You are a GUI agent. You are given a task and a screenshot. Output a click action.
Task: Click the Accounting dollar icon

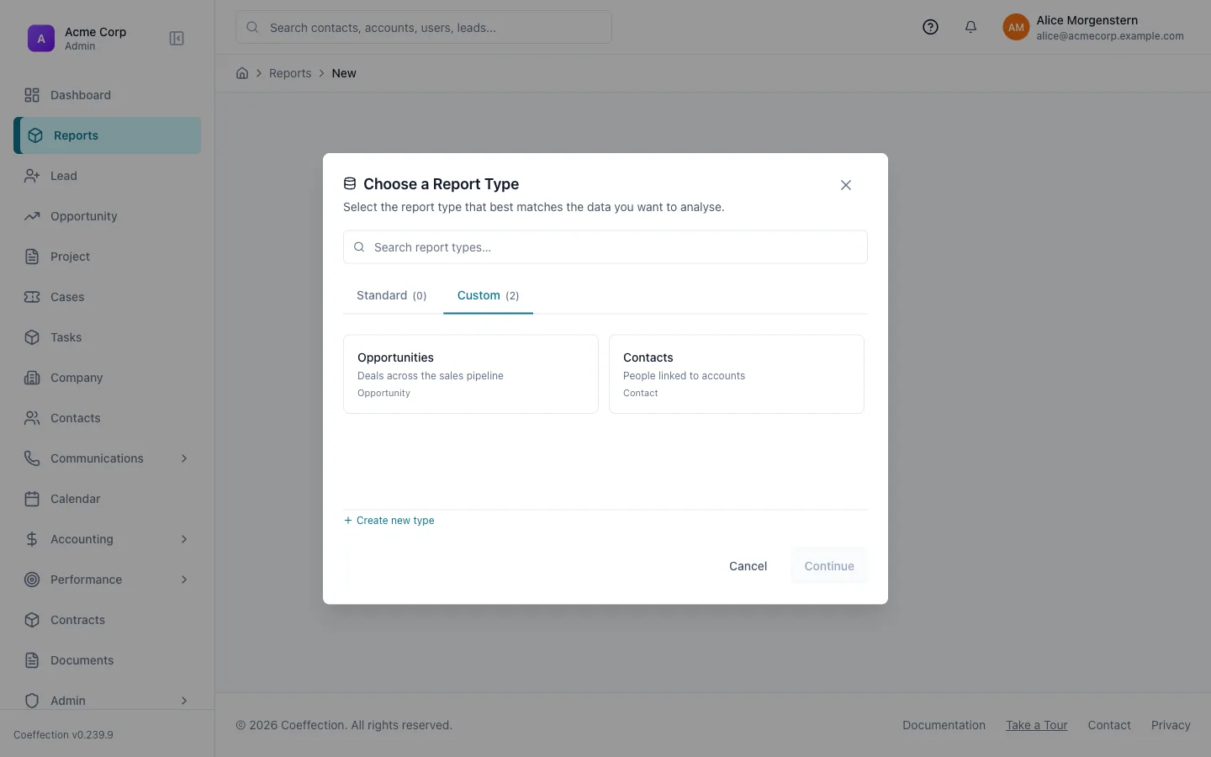pyautogui.click(x=32, y=539)
